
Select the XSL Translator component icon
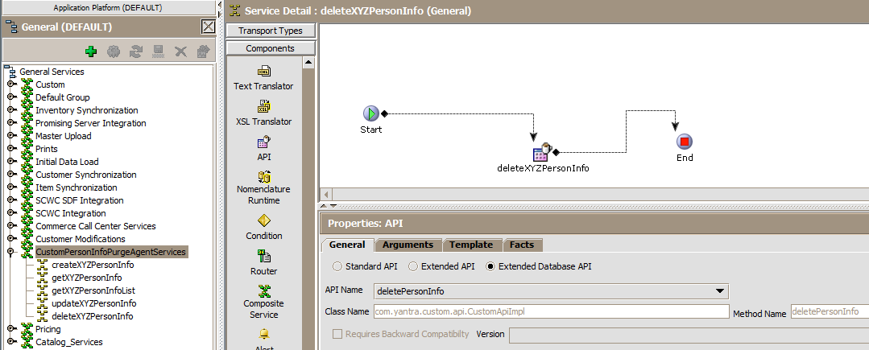263,106
